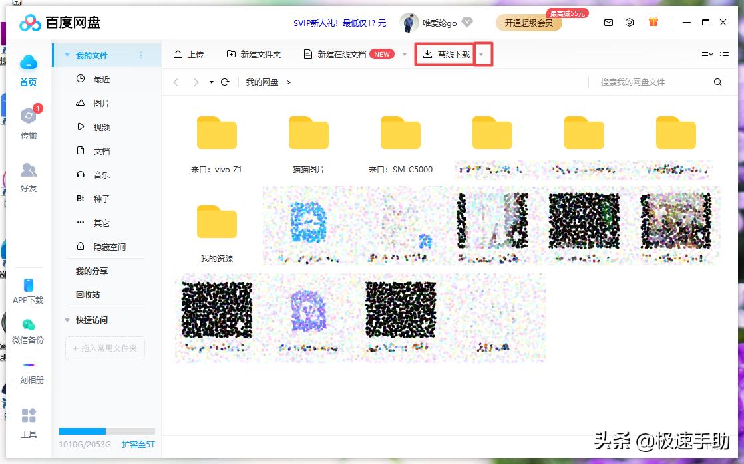Open the 一刻相册 photo album icon
Viewport: 744px width, 464px height.
(x=28, y=364)
